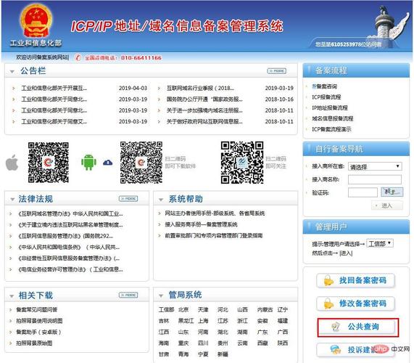Open 拍照背景原始图 download
Viewport: 414px width, 363px height.
34,343
